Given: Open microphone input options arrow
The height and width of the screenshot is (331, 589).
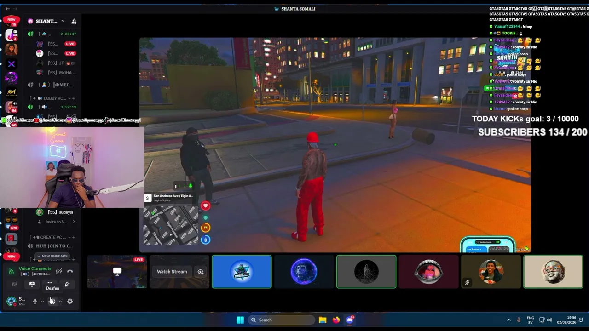Looking at the screenshot, I should click(x=42, y=302).
